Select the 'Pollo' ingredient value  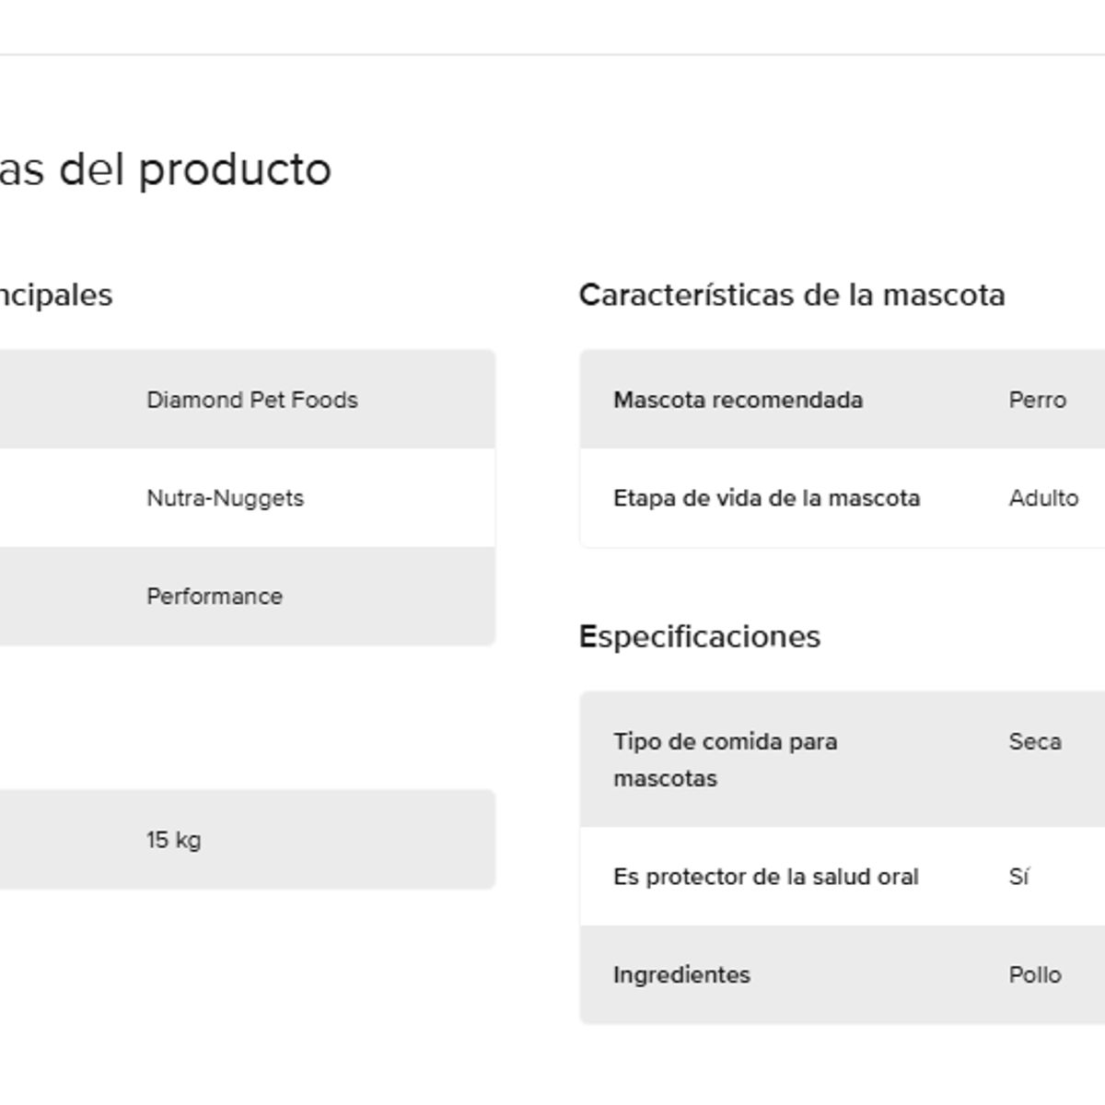click(1034, 975)
